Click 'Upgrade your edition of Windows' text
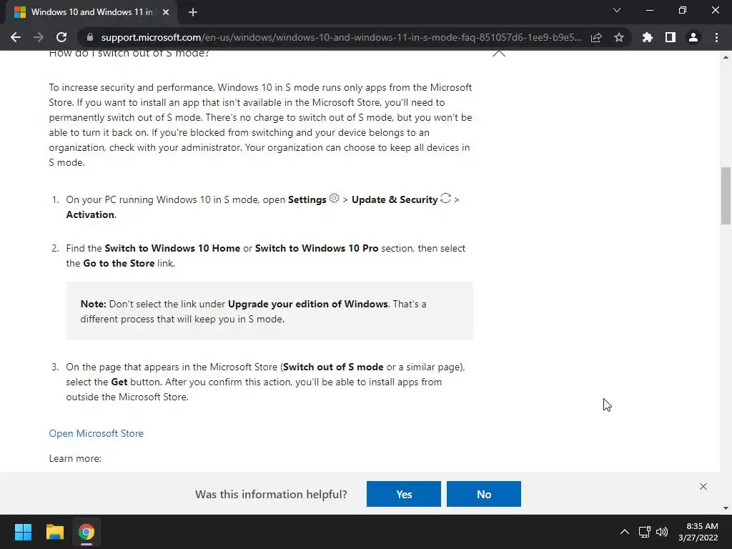The width and height of the screenshot is (732, 549). coord(308,304)
